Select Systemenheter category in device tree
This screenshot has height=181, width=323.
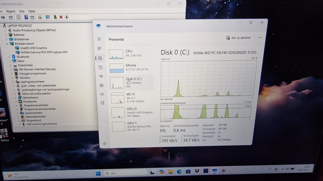point(34,113)
